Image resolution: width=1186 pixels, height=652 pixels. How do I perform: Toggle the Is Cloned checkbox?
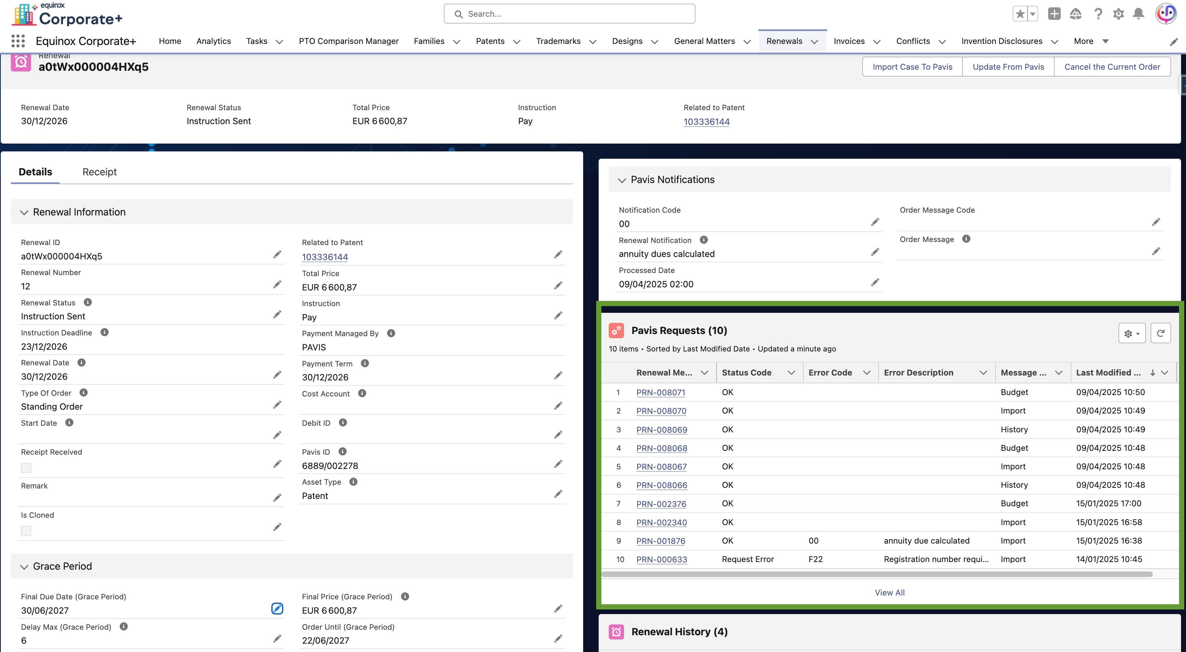tap(26, 531)
